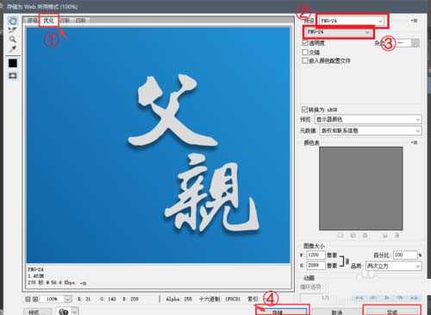
Task: Toggle slices visibility icon in left toolbar
Action: (x=13, y=76)
